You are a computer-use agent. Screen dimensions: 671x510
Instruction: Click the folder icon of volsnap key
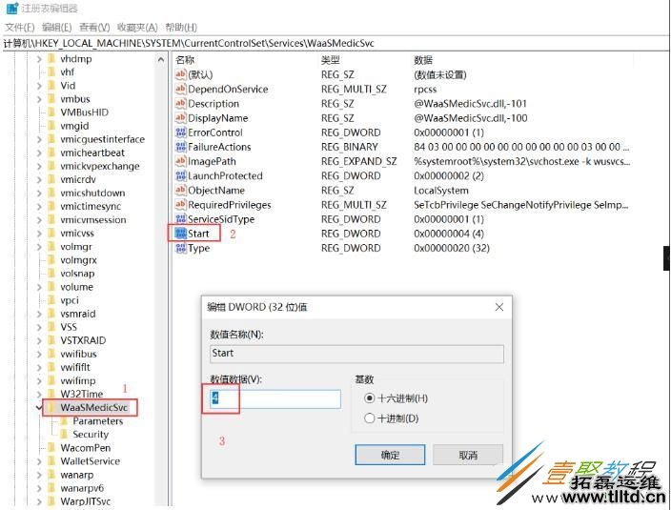51,274
